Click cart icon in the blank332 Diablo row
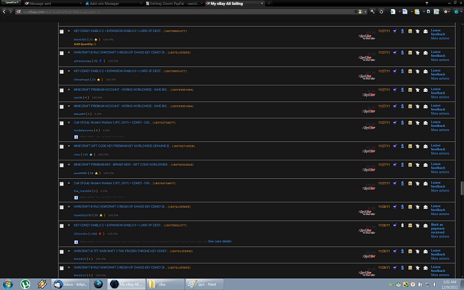 pos(395,31)
